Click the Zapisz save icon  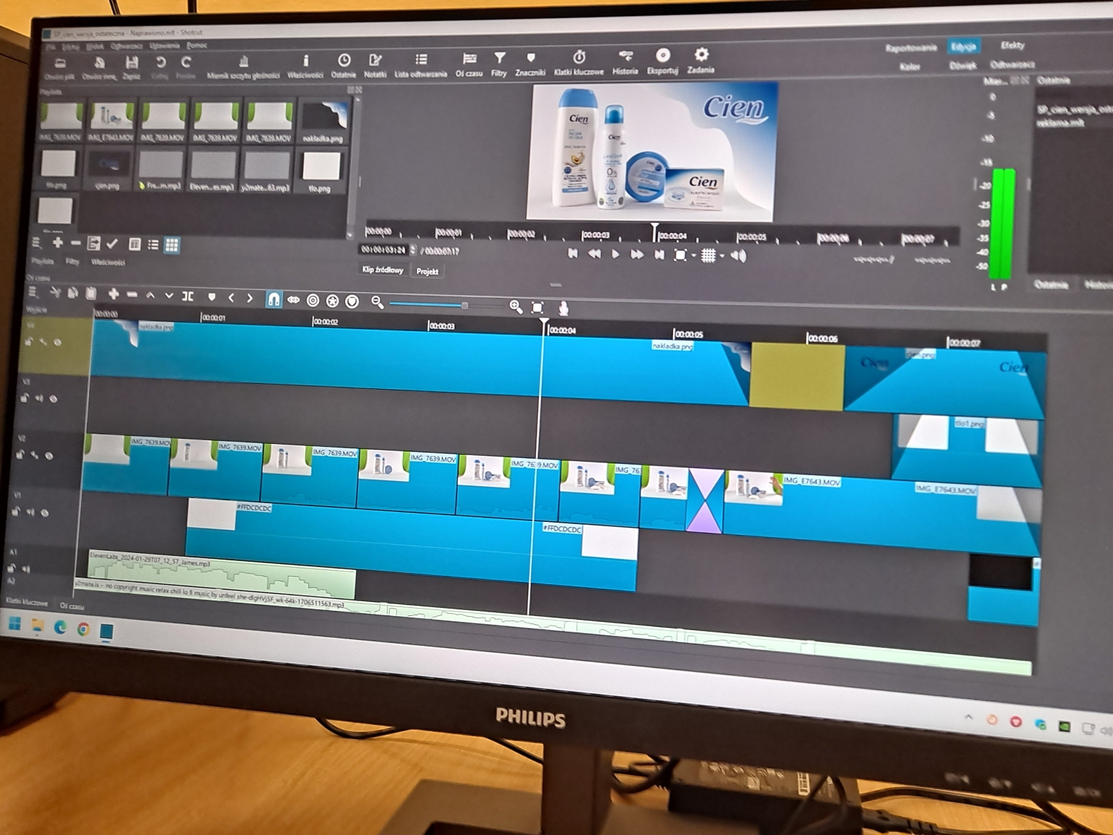point(131,68)
